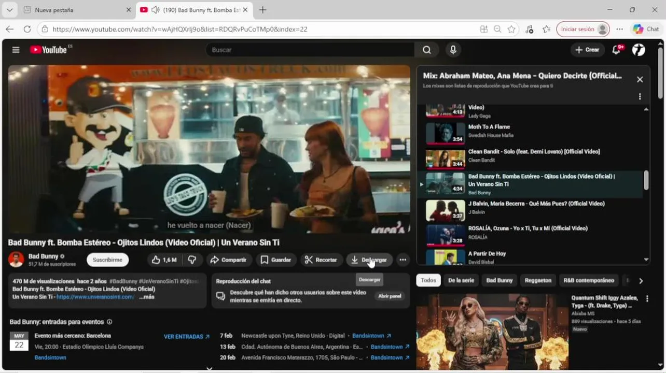Open the notifications bell

(616, 50)
